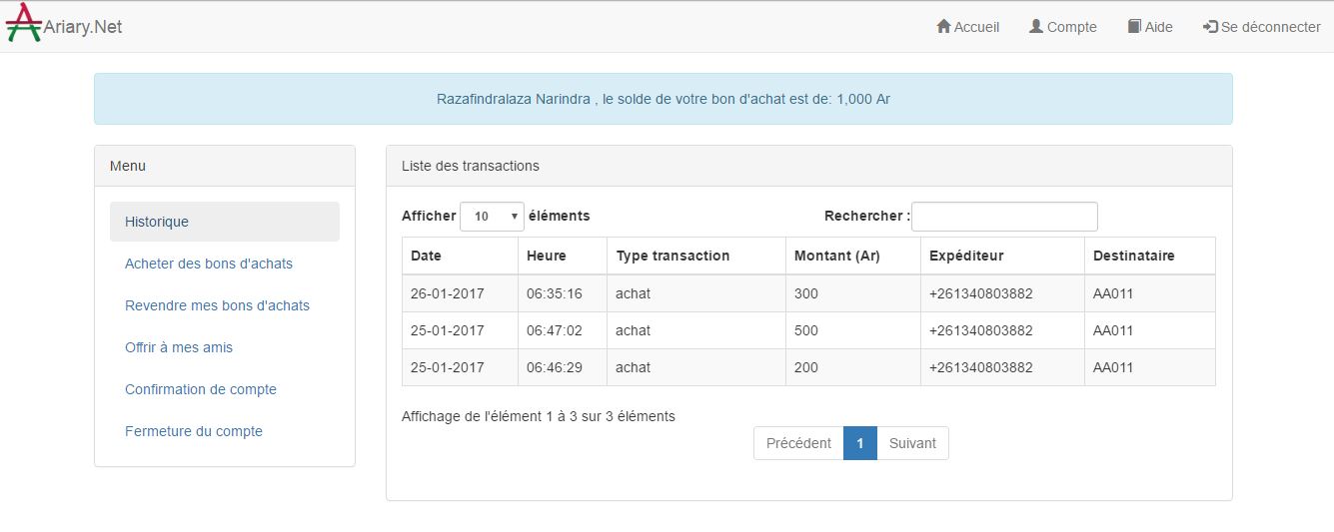
Task: Click the sign-out icon beside Se déconnecter
Action: tap(1210, 27)
